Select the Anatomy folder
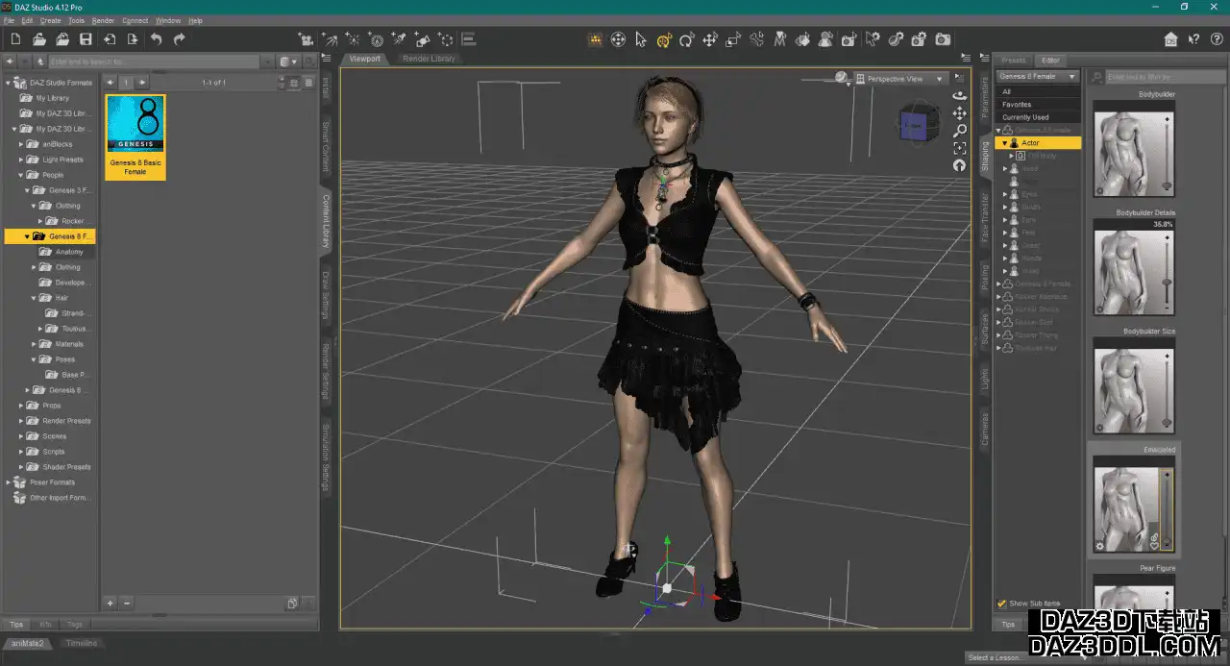1230x666 pixels. click(69, 252)
